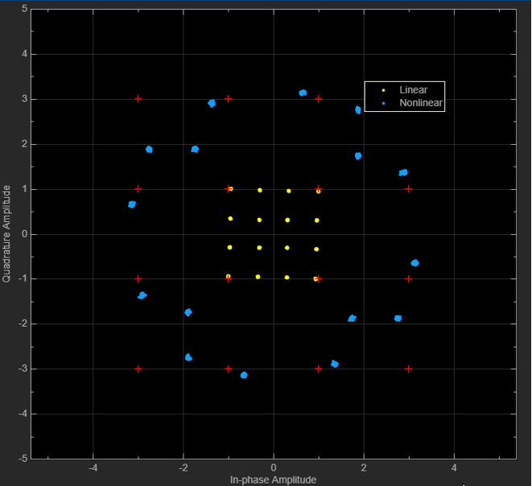The height and width of the screenshot is (486, 532).
Task: Click the Nonlinear legend entry text
Action: [421, 103]
